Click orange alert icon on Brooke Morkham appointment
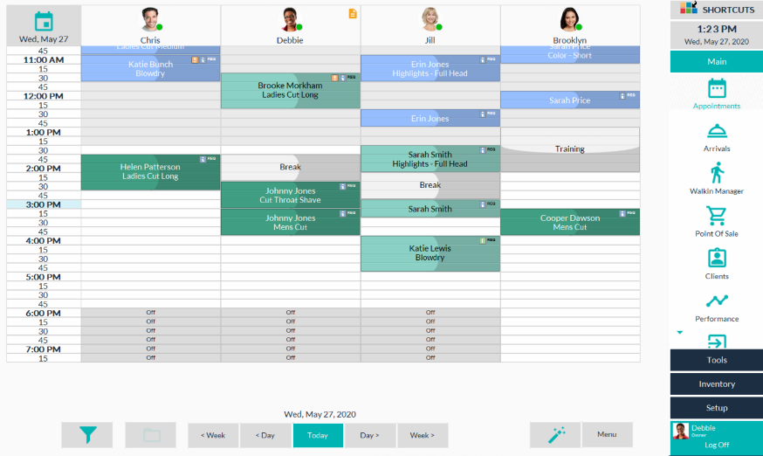 coord(334,78)
